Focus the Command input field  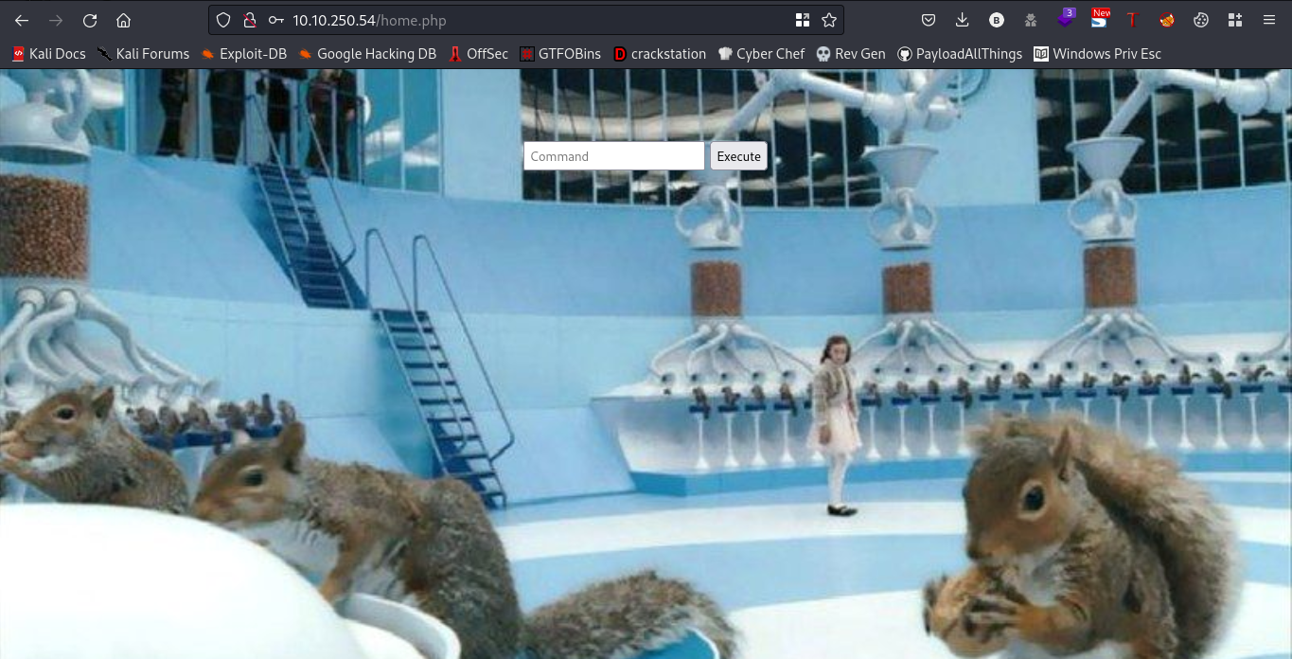[x=614, y=156]
